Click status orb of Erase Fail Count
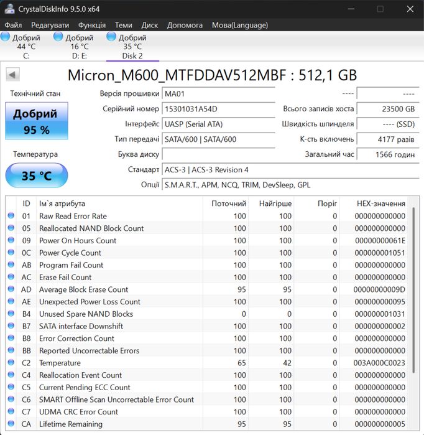Viewport: 424px width, 435px height. (11, 276)
